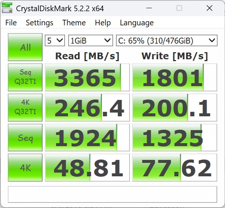Click the empty comment field at bottom
Image resolution: width=225 pixels, height=208 pixels.
tap(113, 194)
